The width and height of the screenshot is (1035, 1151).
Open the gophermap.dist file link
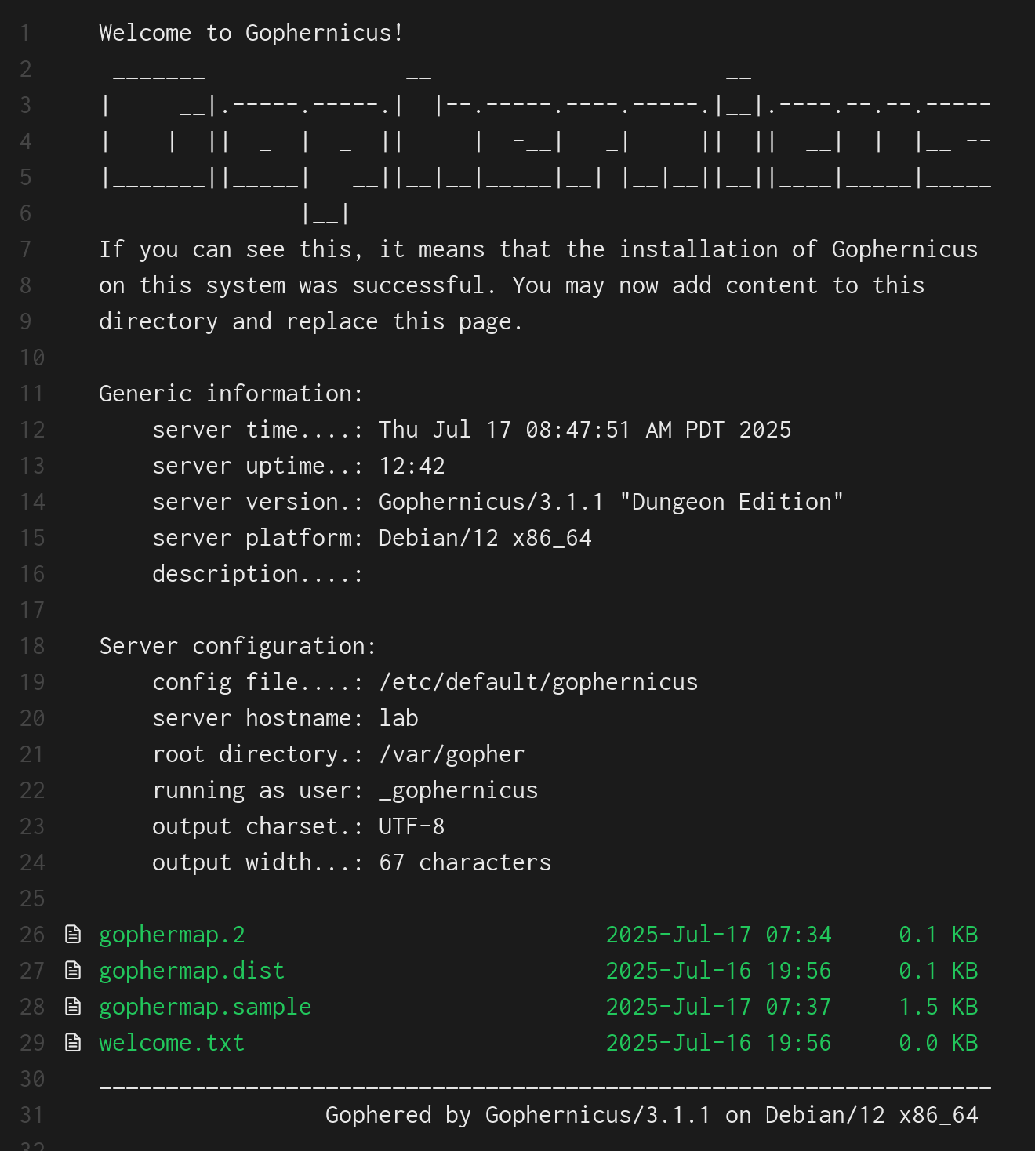pyautogui.click(x=191, y=971)
